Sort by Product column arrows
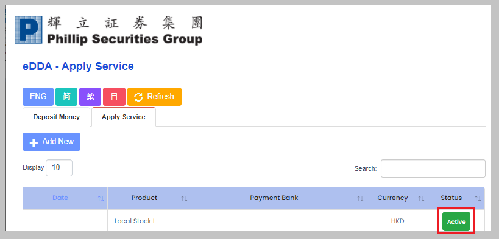The height and width of the screenshot is (239, 499). click(184, 198)
